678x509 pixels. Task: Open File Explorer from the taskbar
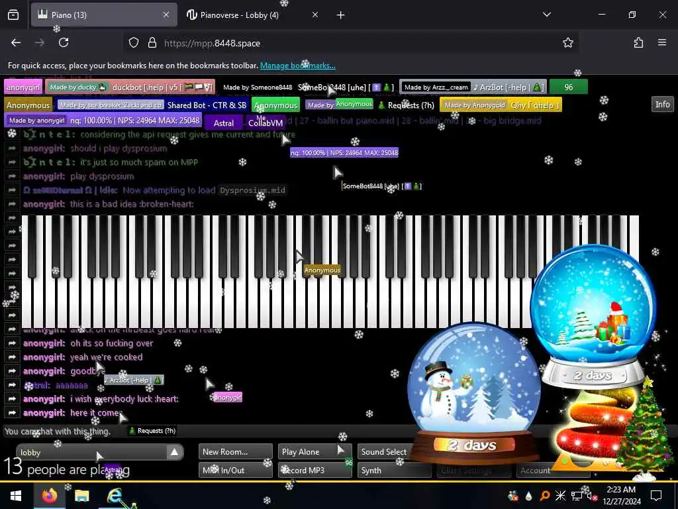(81, 496)
